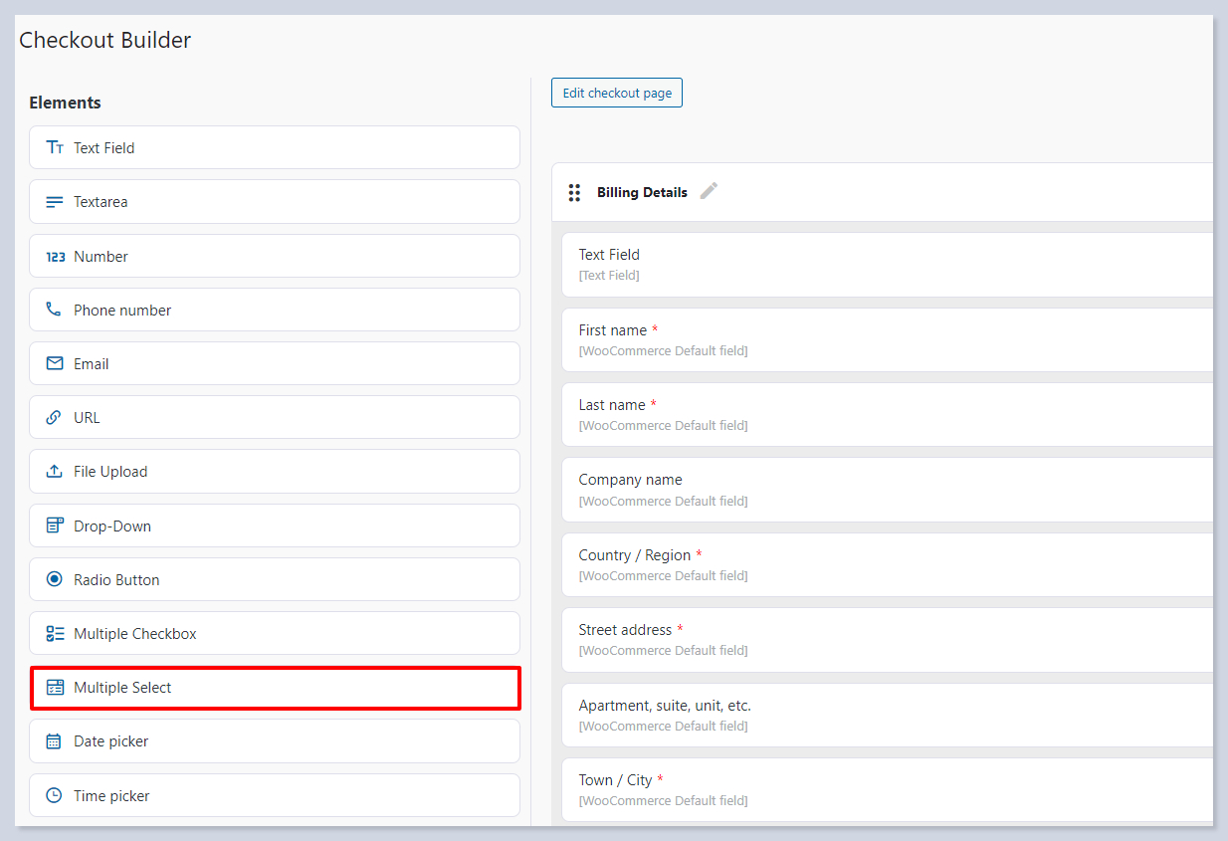Click the Number 123 icon
The width and height of the screenshot is (1228, 841).
[x=55, y=257]
